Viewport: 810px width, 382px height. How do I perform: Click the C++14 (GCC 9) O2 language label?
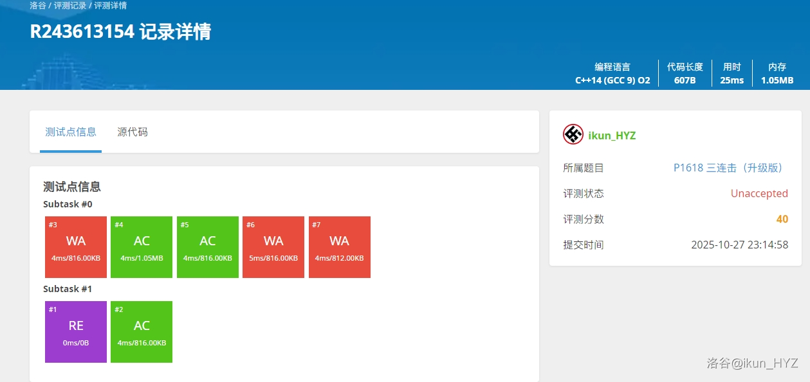(612, 80)
